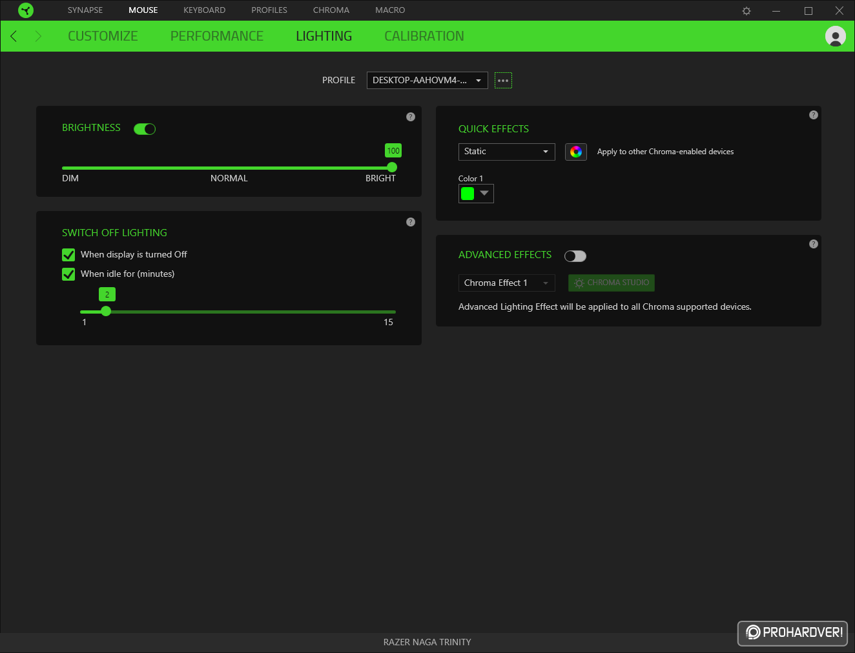855x653 pixels.
Task: Switch to the Synapse tab
Action: coord(85,10)
